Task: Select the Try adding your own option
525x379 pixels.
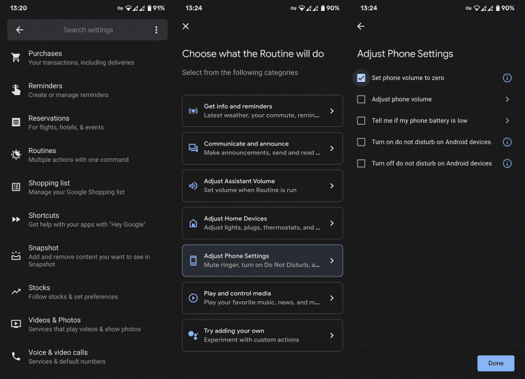Action: click(x=262, y=335)
